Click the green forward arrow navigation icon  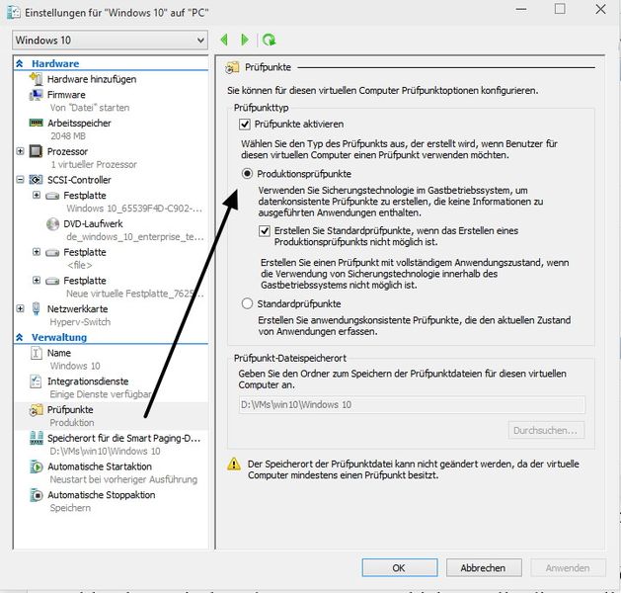click(x=245, y=40)
